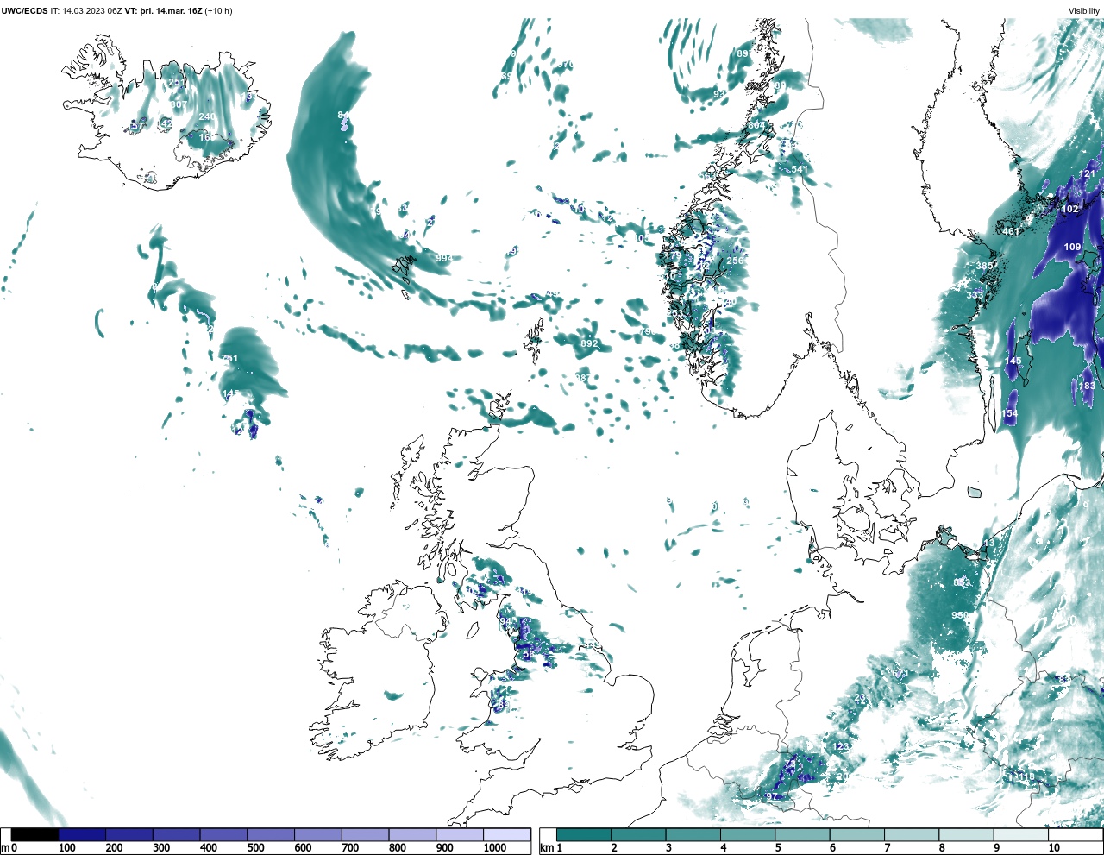The width and height of the screenshot is (1104, 855).
Task: Click the '333' visibility value over Sweden
Action: 975,295
